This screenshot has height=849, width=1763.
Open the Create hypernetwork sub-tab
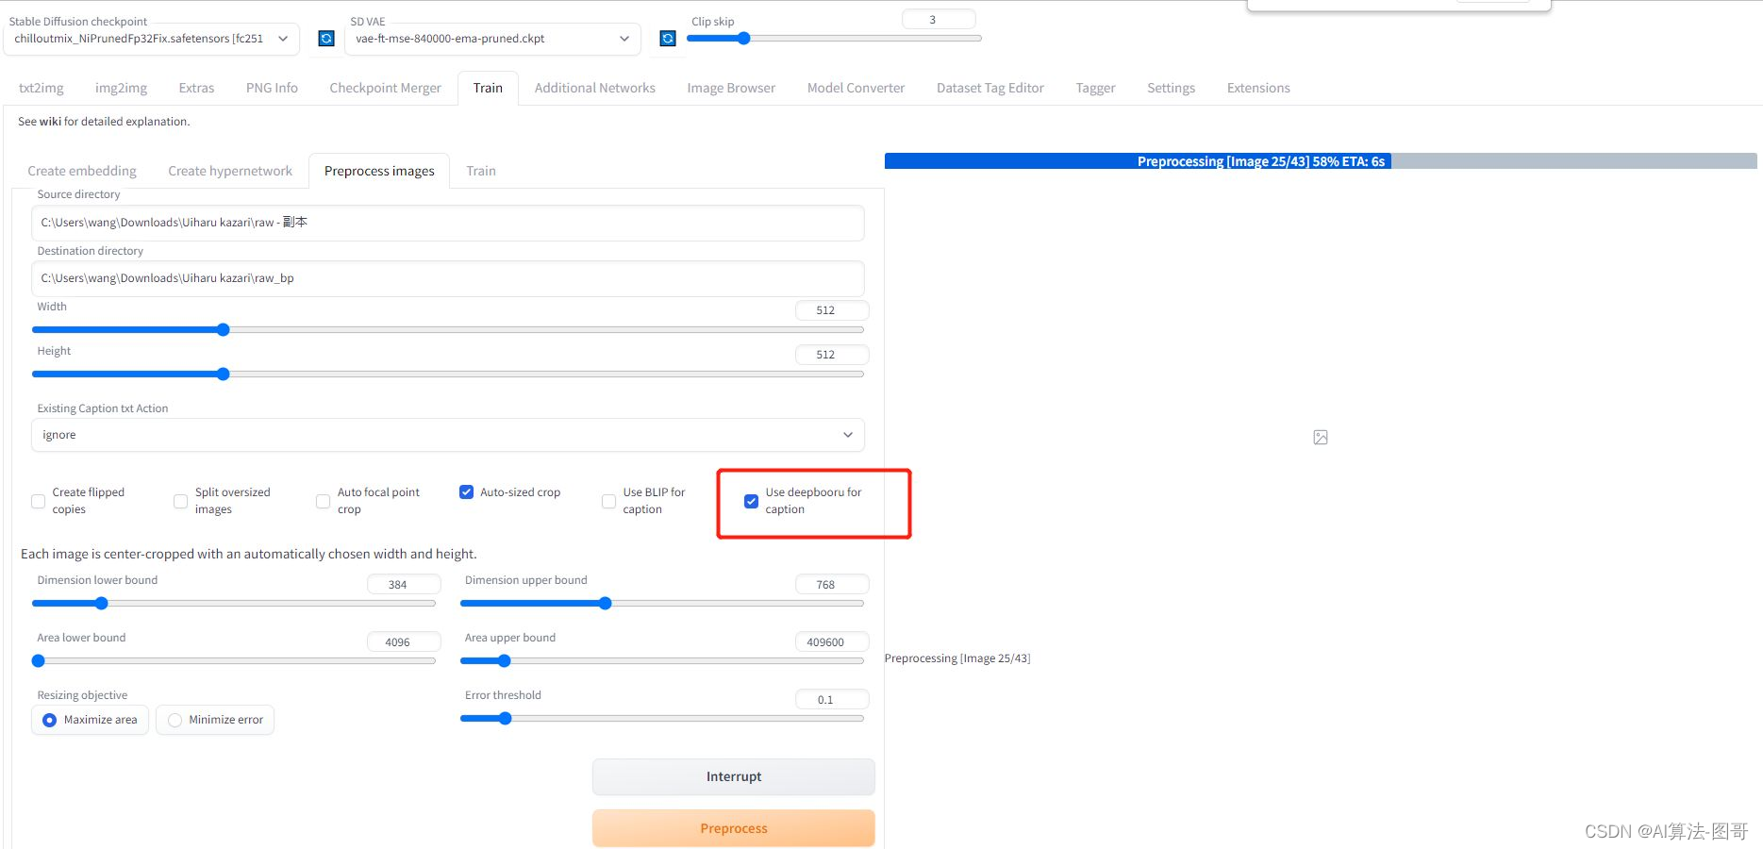click(230, 171)
